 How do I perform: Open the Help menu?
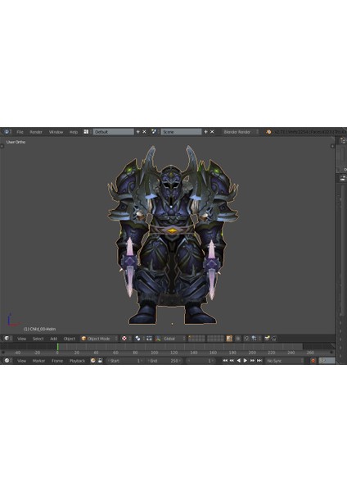(74, 132)
